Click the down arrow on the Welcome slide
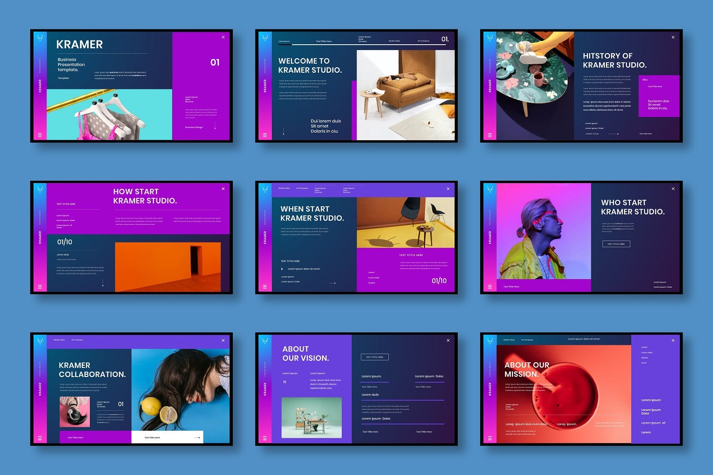The width and height of the screenshot is (713, 475). coord(283,131)
